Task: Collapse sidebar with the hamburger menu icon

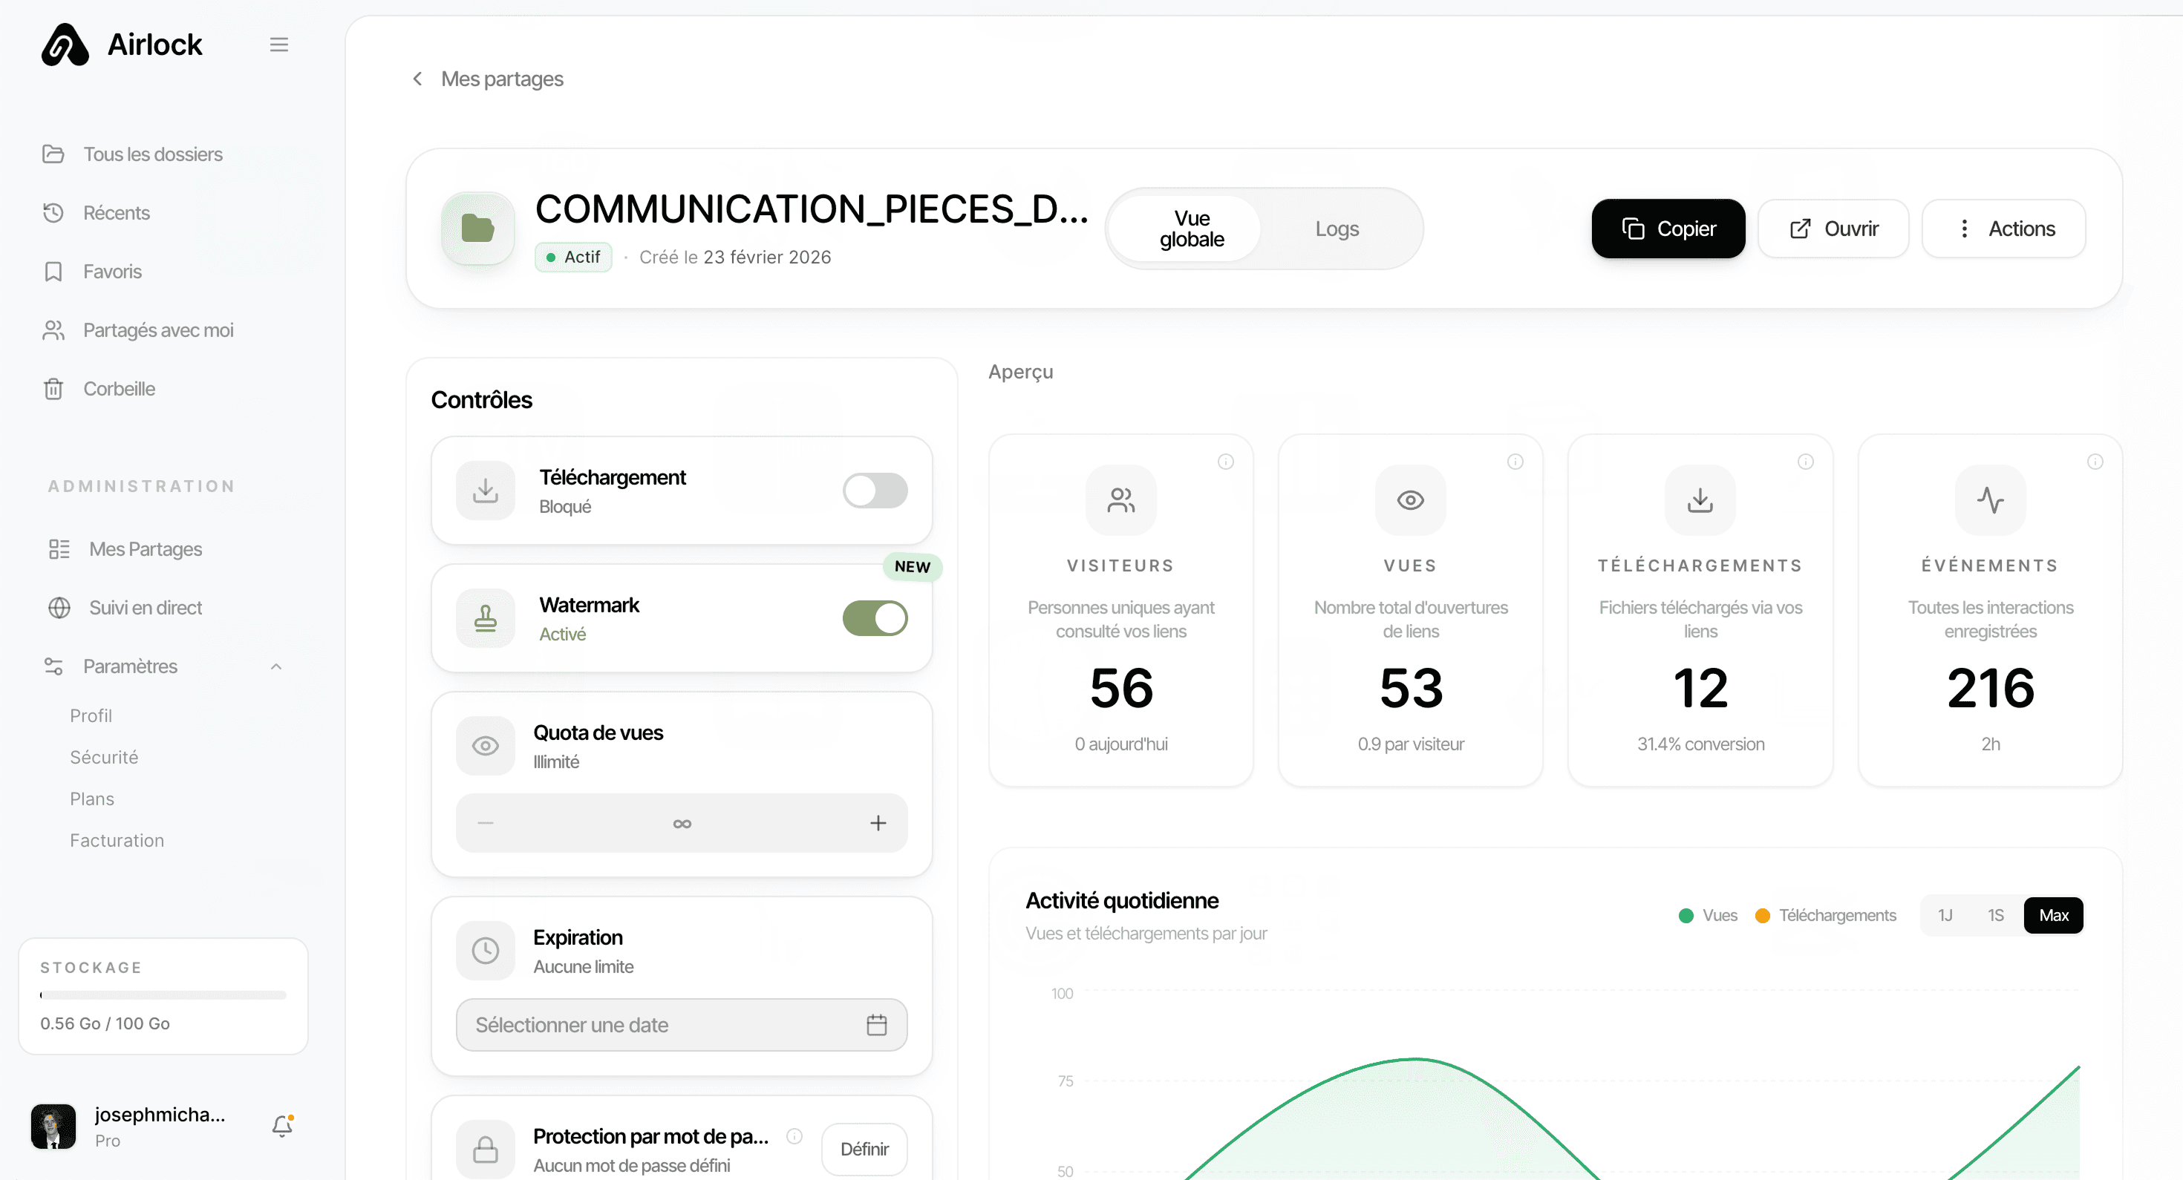Action: [278, 45]
